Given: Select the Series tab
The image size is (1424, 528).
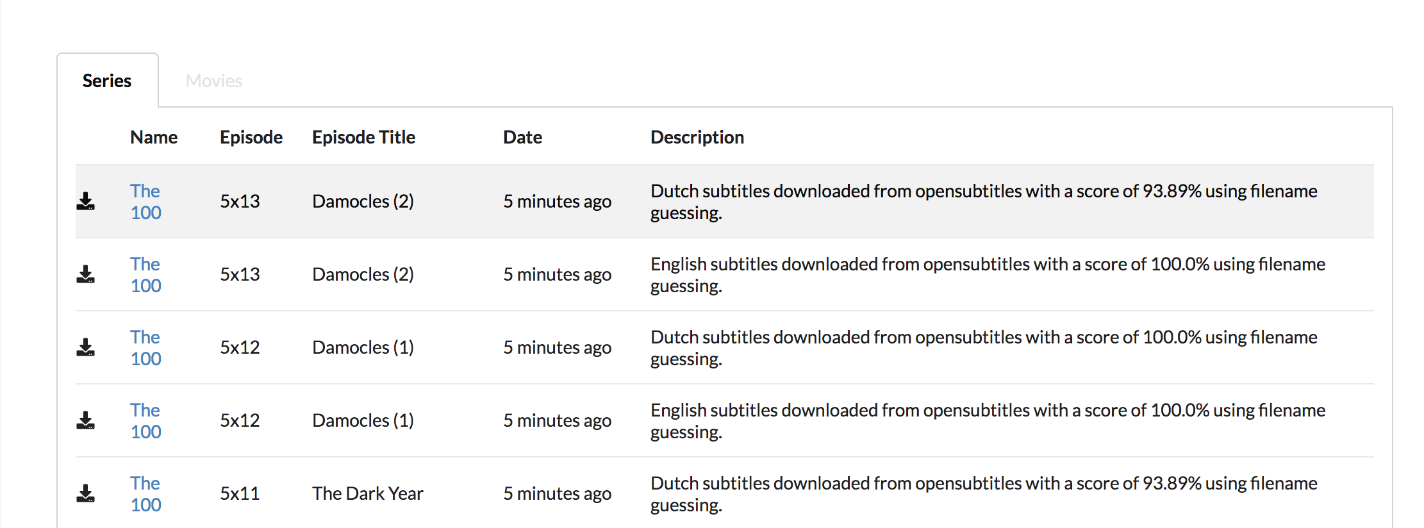Looking at the screenshot, I should pos(106,80).
